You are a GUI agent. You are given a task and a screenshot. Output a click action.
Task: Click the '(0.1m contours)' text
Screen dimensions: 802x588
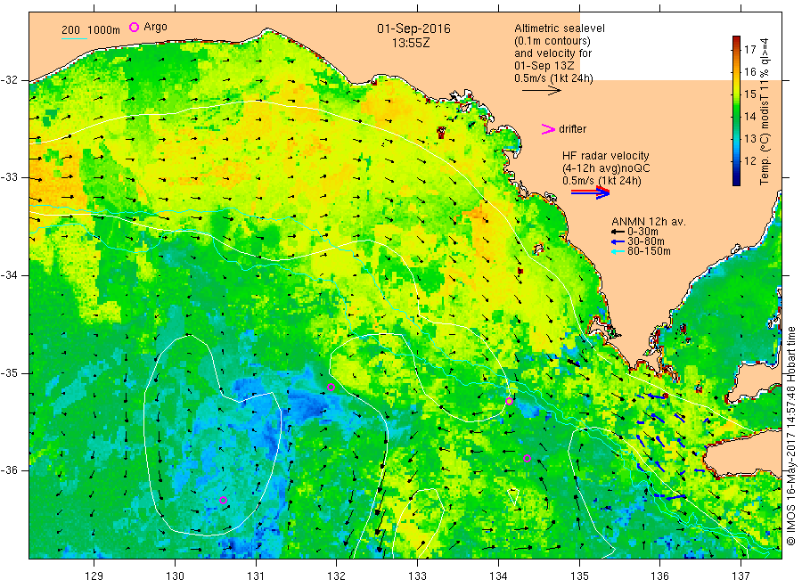552,41
